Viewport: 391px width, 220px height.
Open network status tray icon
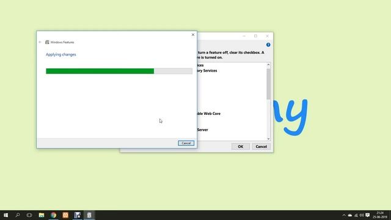356,215
